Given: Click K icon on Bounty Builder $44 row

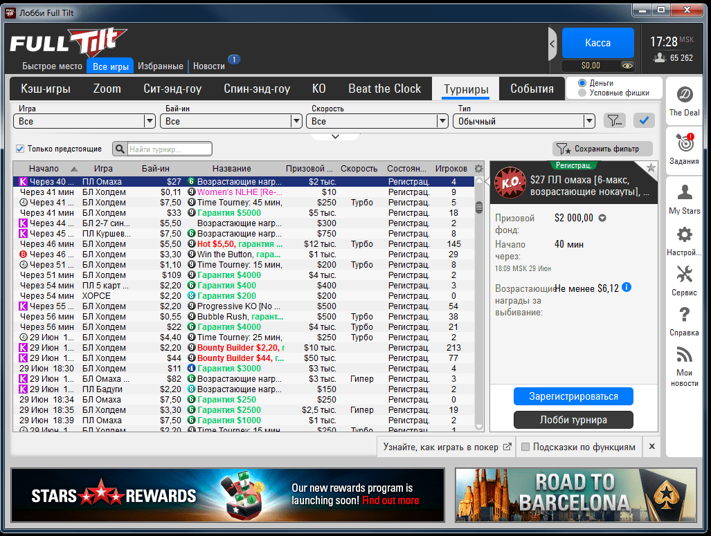Looking at the screenshot, I should [x=23, y=358].
